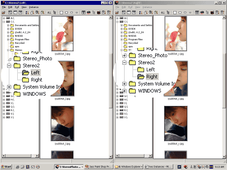Click the printer icon in left window toolbar
Image resolution: width=227 pixels, height=170 pixels.
pos(89,12)
